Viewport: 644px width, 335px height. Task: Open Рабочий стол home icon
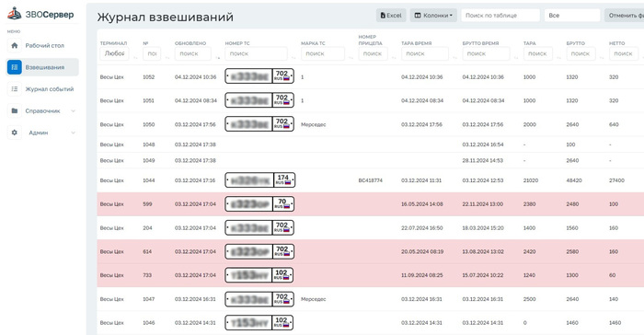[15, 45]
